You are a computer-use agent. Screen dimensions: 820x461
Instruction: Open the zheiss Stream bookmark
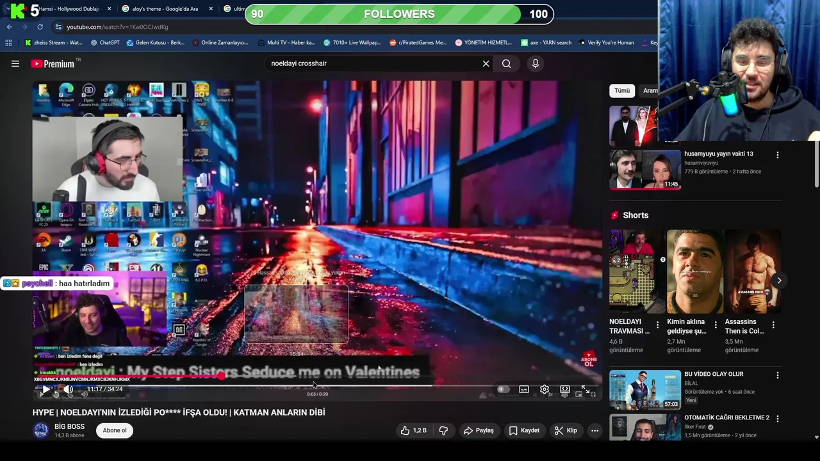(x=54, y=43)
